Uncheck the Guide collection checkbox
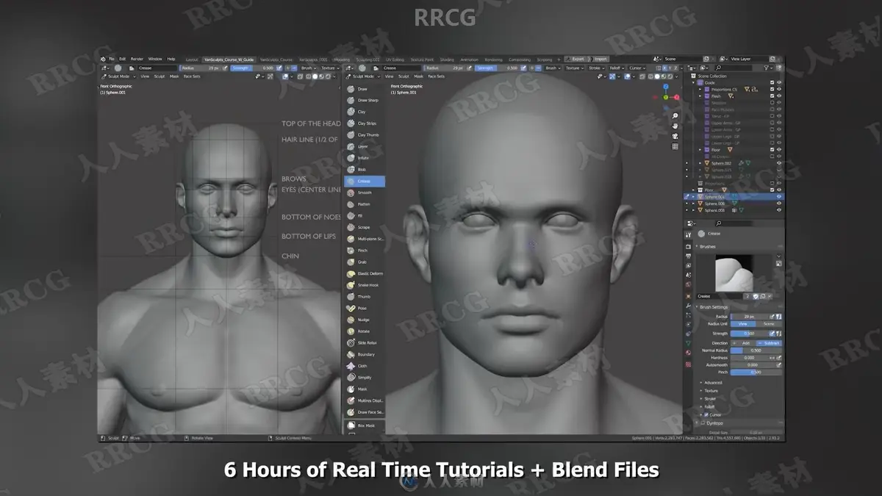882x496 pixels. (772, 83)
